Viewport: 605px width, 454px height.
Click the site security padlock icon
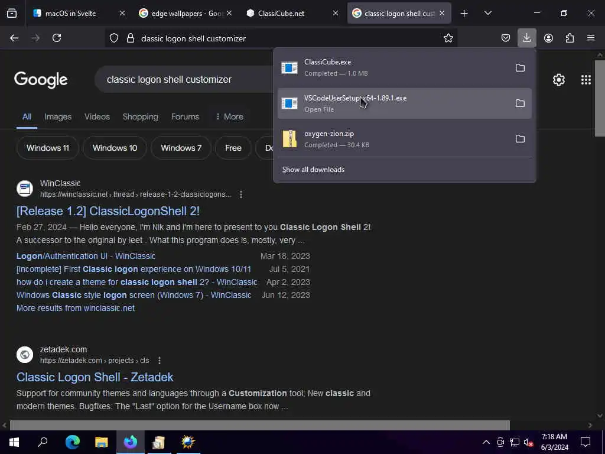tap(131, 38)
